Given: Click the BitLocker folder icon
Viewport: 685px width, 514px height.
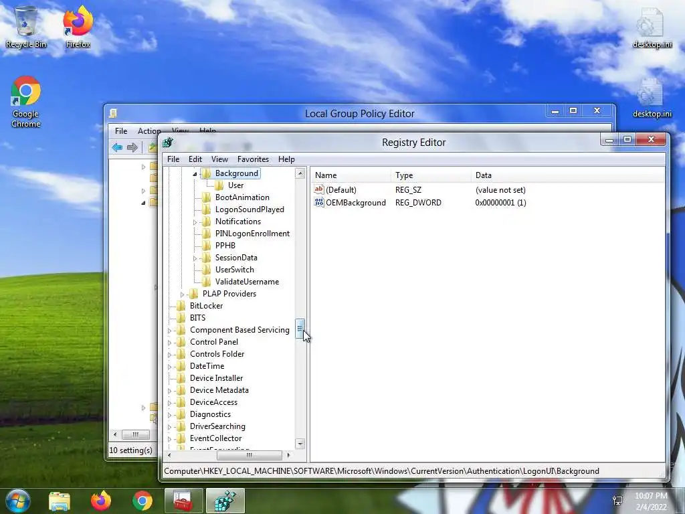Looking at the screenshot, I should (181, 306).
